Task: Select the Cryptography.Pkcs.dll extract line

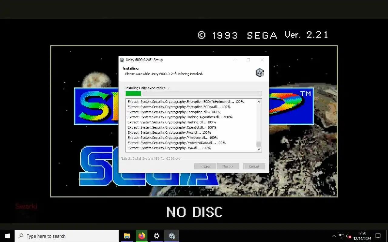Action: (169, 132)
